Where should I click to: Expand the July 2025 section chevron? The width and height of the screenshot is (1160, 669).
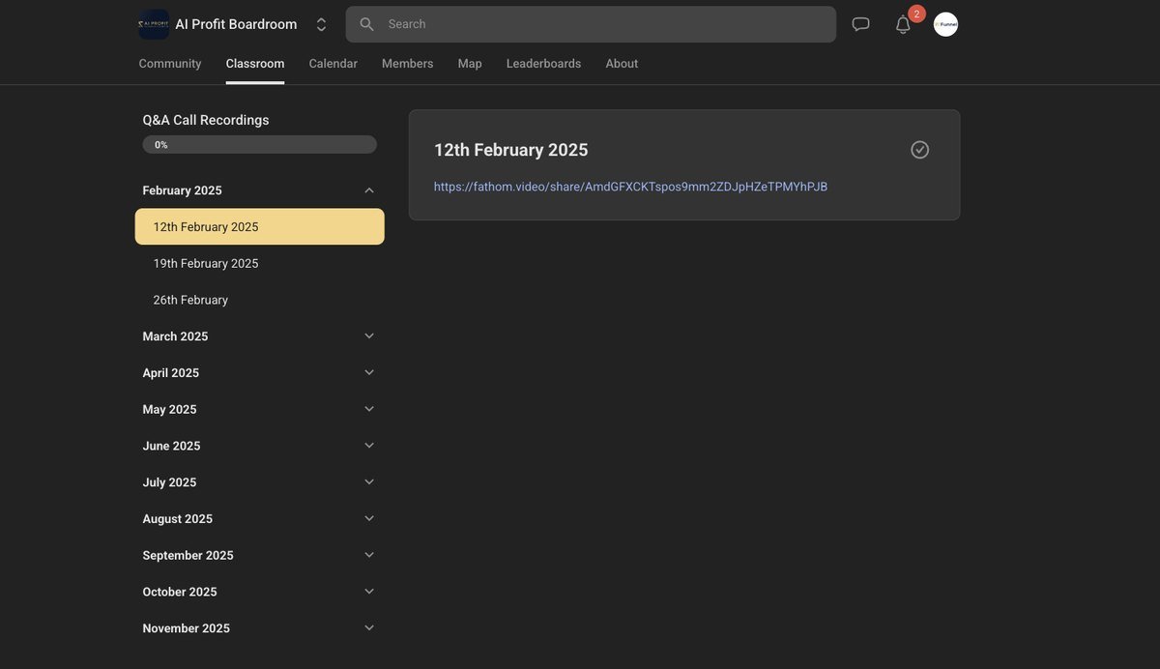point(369,482)
